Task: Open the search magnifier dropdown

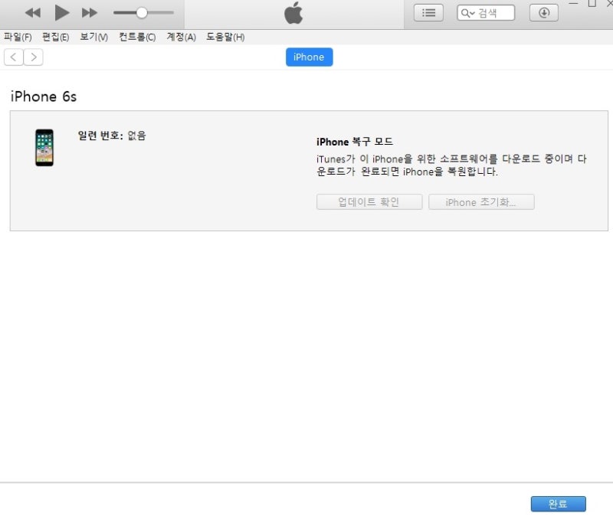Action: click(x=467, y=13)
